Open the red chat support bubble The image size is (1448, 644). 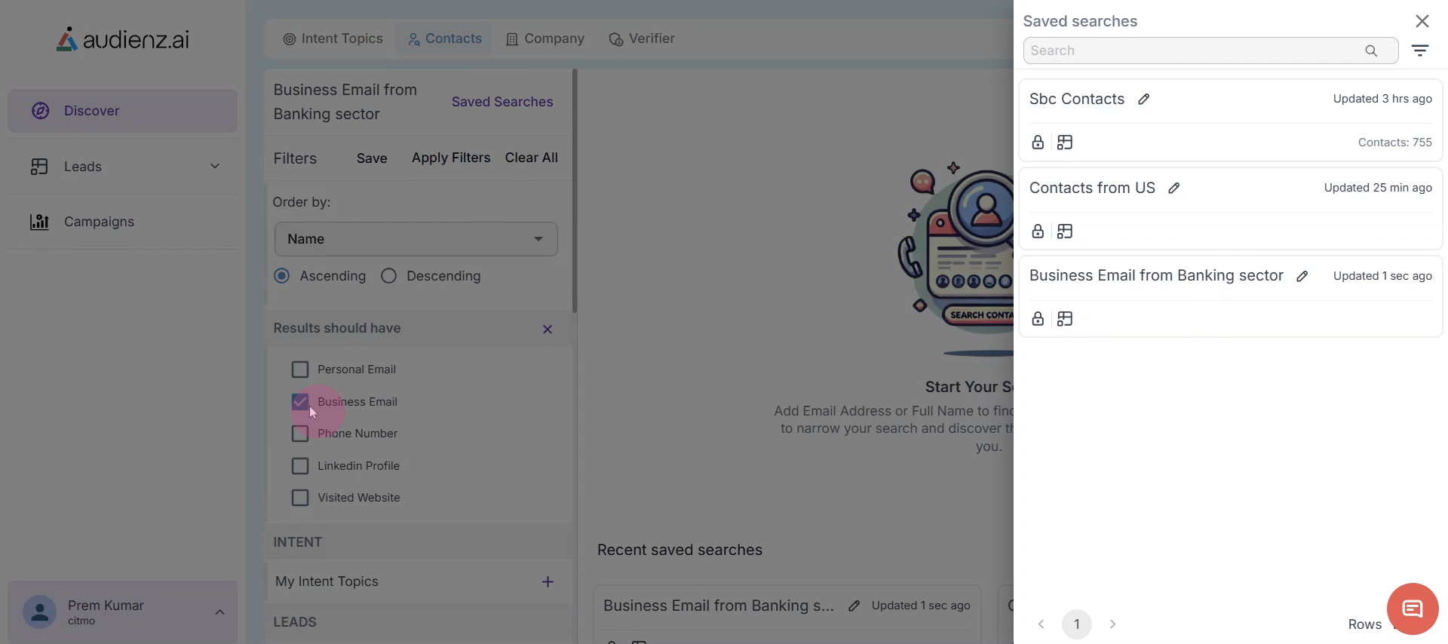[1412, 609]
